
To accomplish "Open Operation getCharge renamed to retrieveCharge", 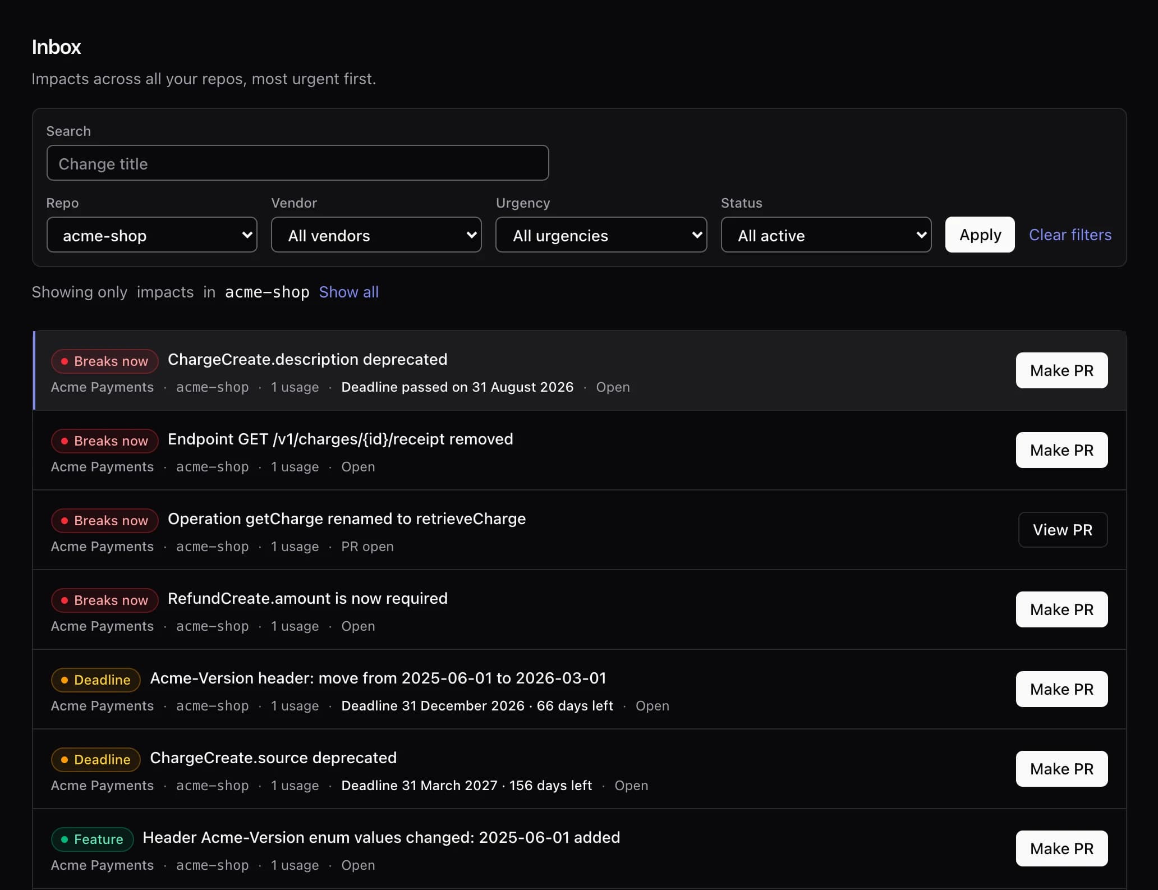I will [347, 519].
